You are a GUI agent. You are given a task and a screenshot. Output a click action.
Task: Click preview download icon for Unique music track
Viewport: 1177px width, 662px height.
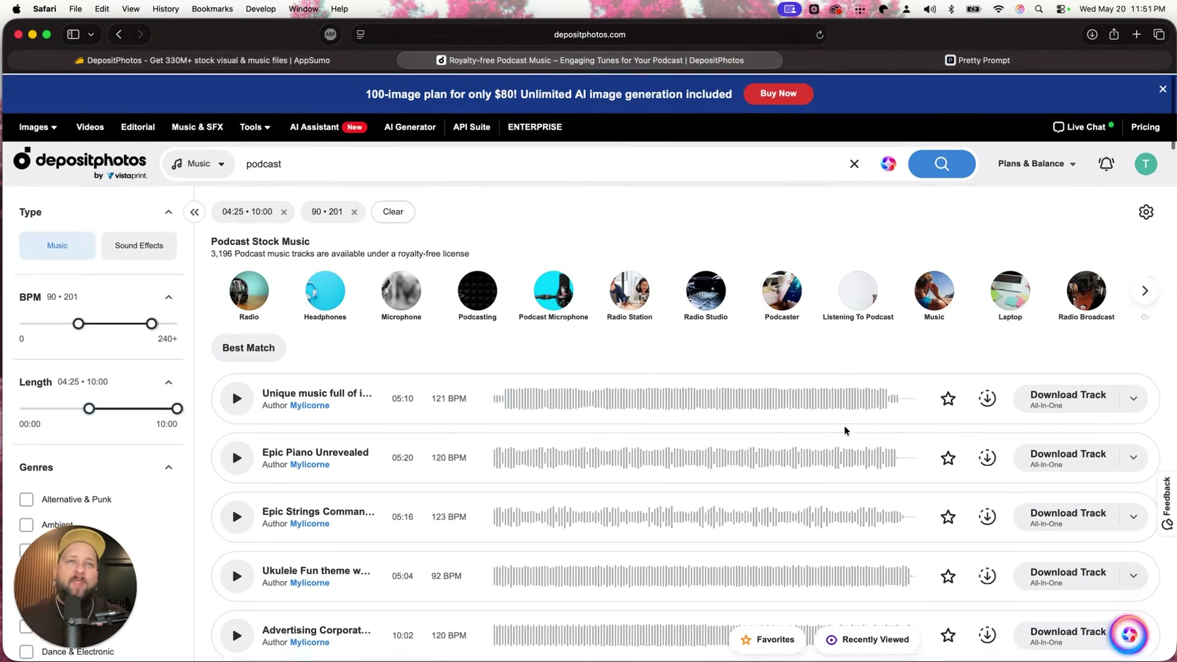[987, 398]
